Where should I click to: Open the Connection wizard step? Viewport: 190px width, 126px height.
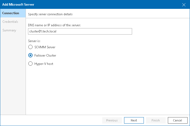coord(11,13)
